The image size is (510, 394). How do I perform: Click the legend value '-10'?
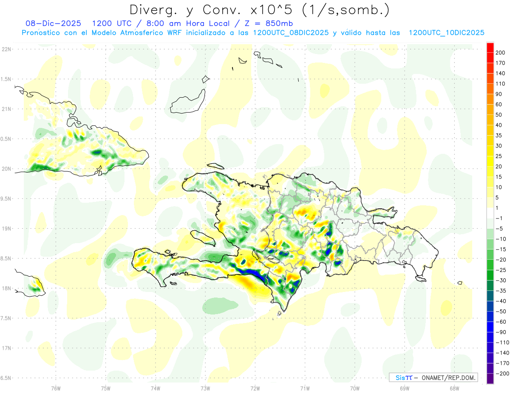[501, 239]
